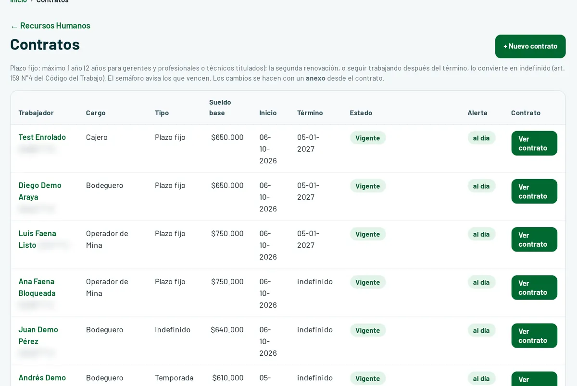Click Indefinido type in Juan Demo Pérez row

173,329
